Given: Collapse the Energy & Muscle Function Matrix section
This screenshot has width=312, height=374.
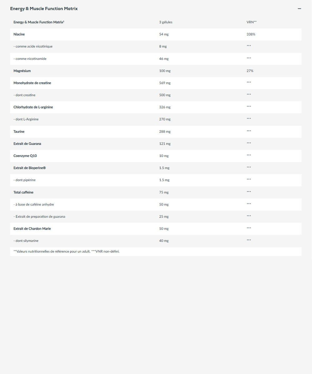Looking at the screenshot, I should pyautogui.click(x=299, y=9).
